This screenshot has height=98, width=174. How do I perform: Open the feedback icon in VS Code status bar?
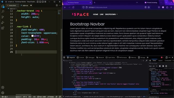coord(57,97)
